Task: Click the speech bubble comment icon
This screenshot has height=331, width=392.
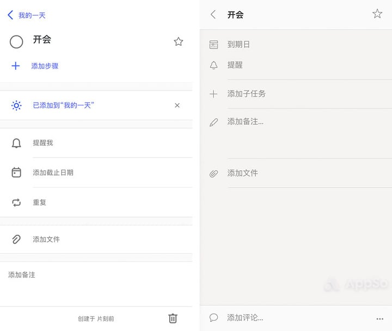Action: click(x=214, y=318)
